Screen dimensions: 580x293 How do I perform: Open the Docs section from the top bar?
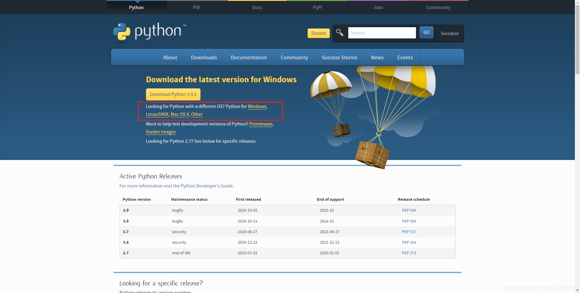tap(257, 7)
